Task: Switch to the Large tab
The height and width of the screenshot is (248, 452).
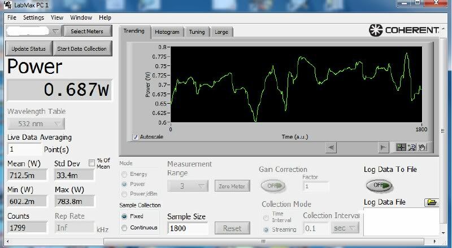Action: [221, 32]
